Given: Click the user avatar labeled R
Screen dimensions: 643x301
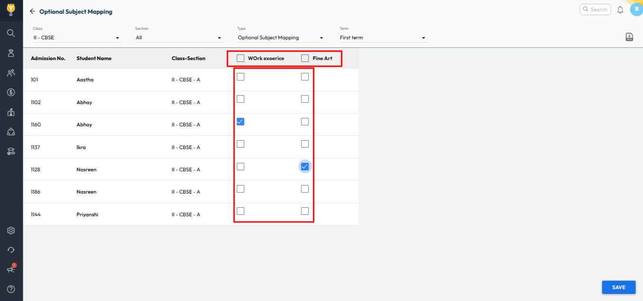Looking at the screenshot, I should (x=636, y=9).
